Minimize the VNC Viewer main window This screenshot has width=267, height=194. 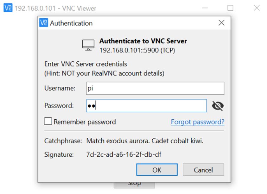[x=205, y=8]
